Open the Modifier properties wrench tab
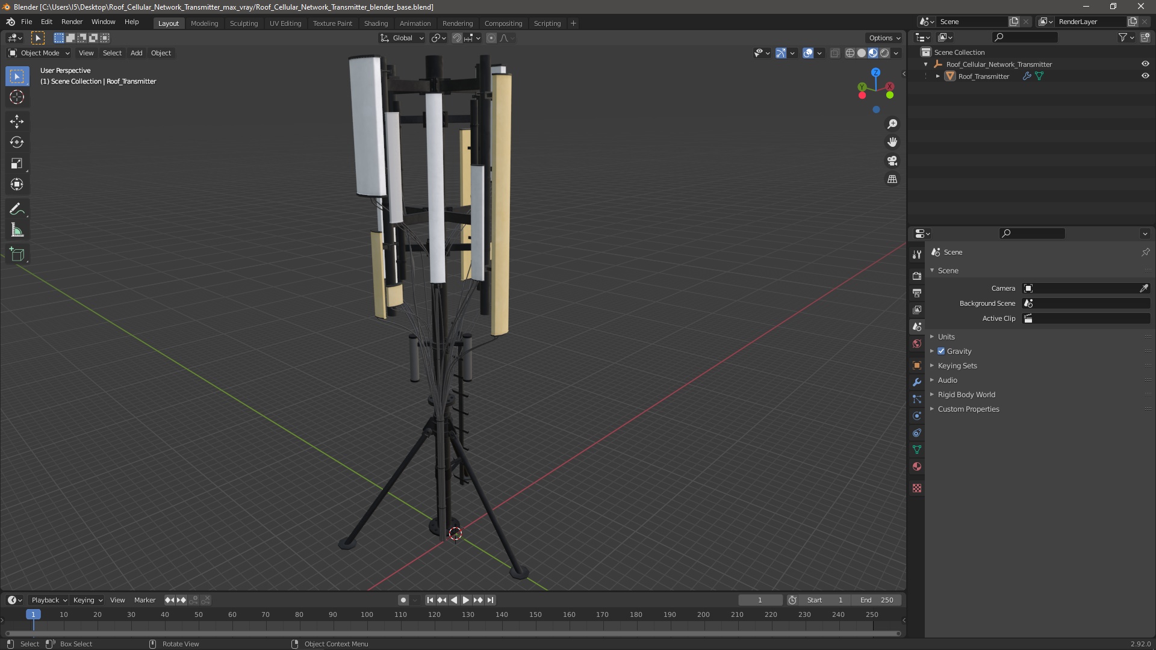 (917, 382)
